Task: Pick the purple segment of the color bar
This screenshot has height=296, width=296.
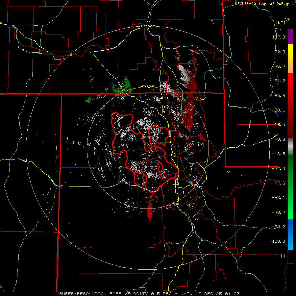Action: coord(290,37)
